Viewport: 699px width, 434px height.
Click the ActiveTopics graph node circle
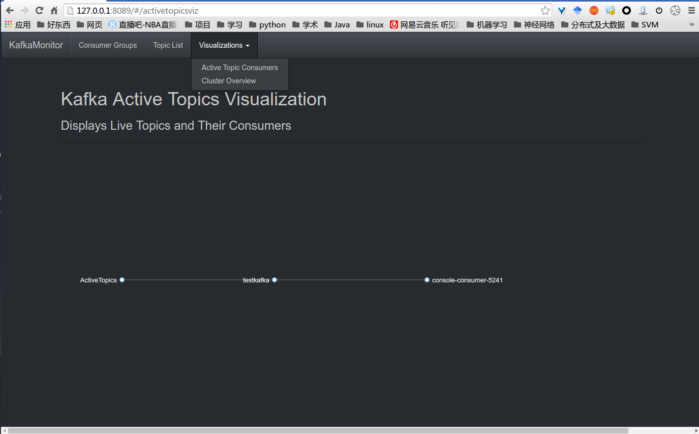pos(122,280)
